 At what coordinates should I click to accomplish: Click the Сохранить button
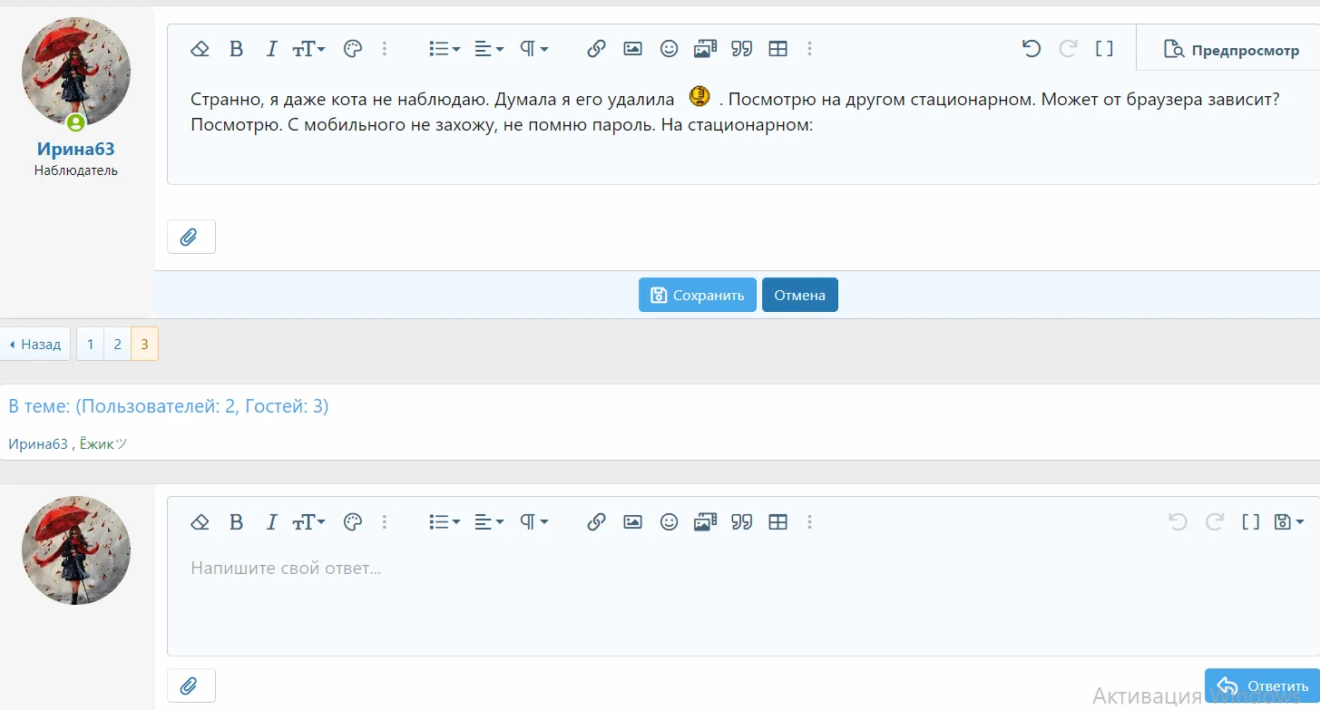coord(697,295)
